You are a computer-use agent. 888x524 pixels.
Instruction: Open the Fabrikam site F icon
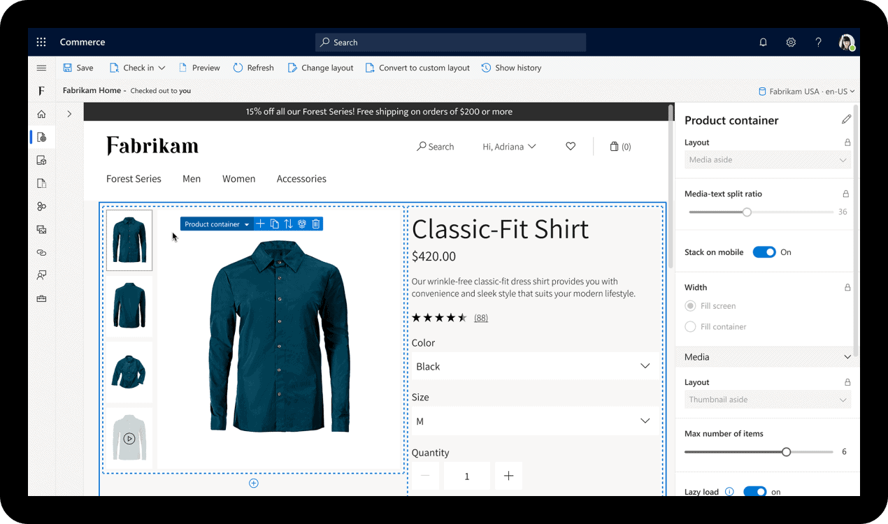tap(41, 91)
